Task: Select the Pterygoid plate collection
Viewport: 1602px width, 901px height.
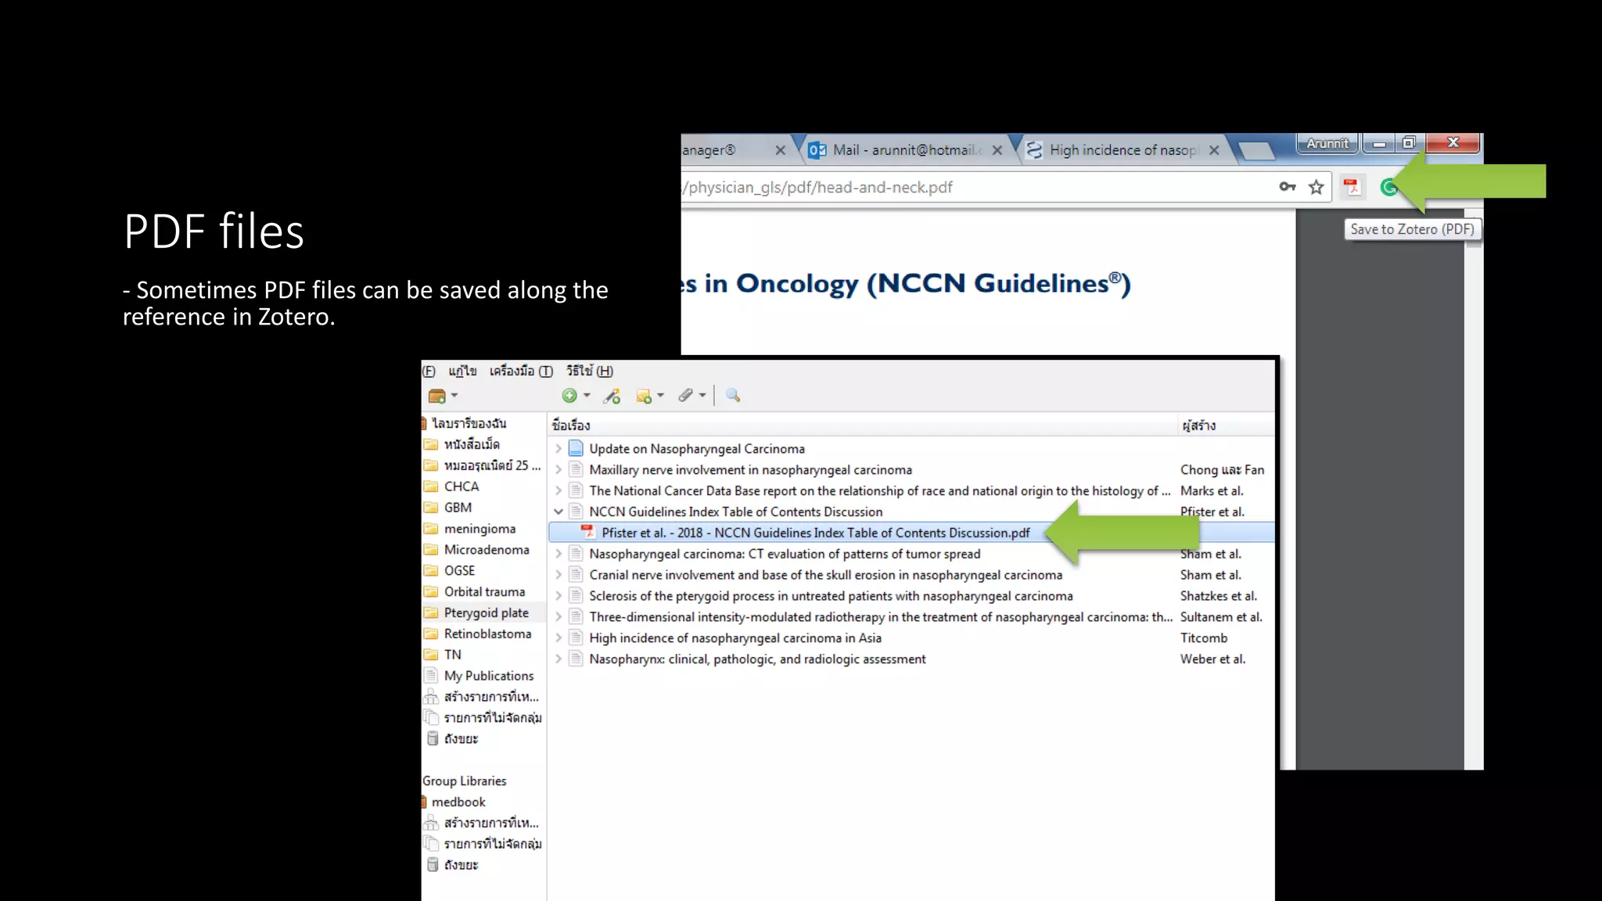Action: point(486,613)
